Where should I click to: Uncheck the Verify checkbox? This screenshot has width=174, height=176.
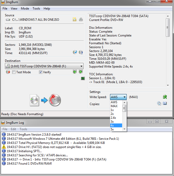(41, 72)
